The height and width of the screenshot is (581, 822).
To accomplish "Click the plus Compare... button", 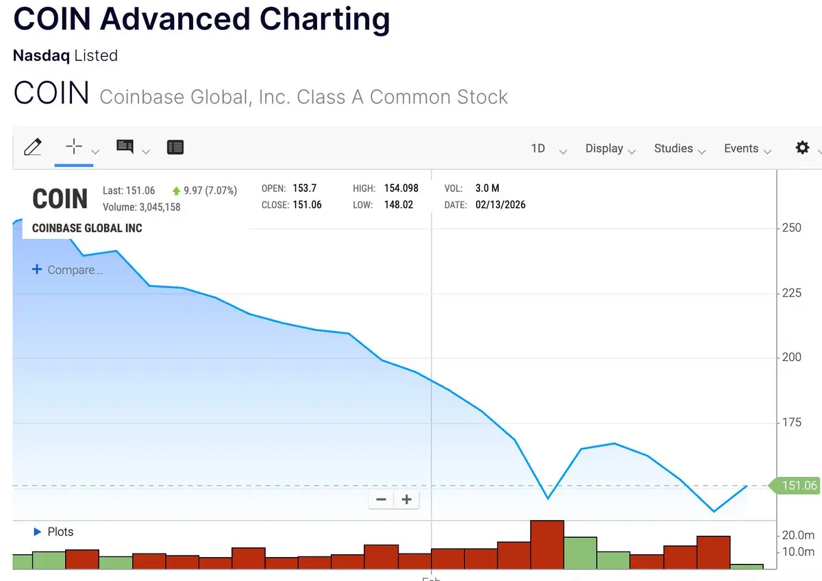I will (x=67, y=270).
